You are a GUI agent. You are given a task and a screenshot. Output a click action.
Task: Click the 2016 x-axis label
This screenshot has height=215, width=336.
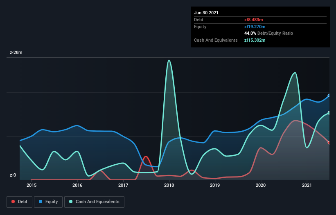[x=77, y=185]
